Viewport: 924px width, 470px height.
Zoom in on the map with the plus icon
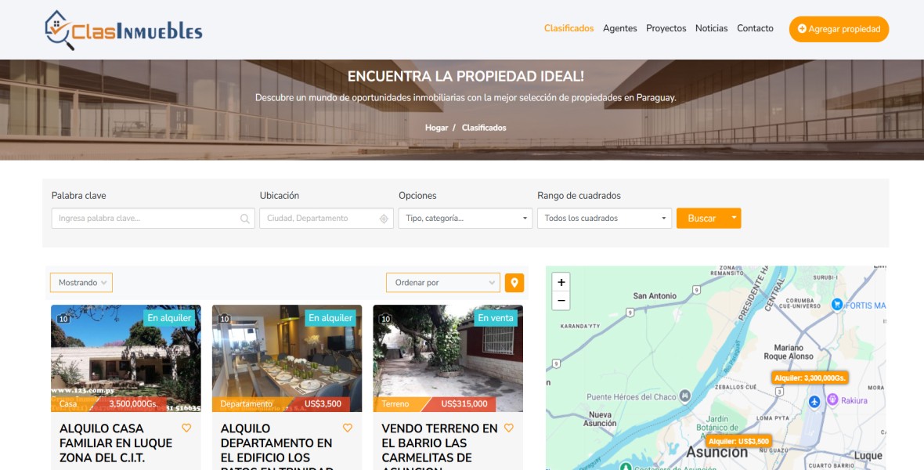coord(560,280)
